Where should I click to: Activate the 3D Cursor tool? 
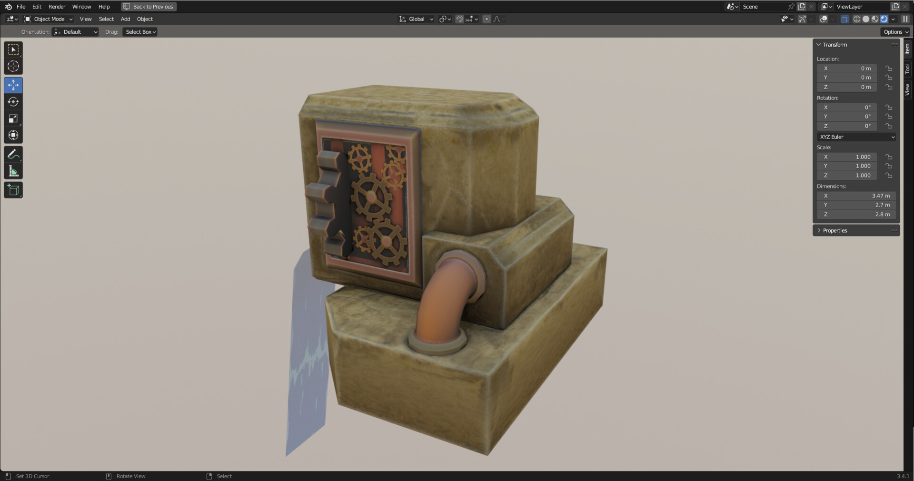13,67
